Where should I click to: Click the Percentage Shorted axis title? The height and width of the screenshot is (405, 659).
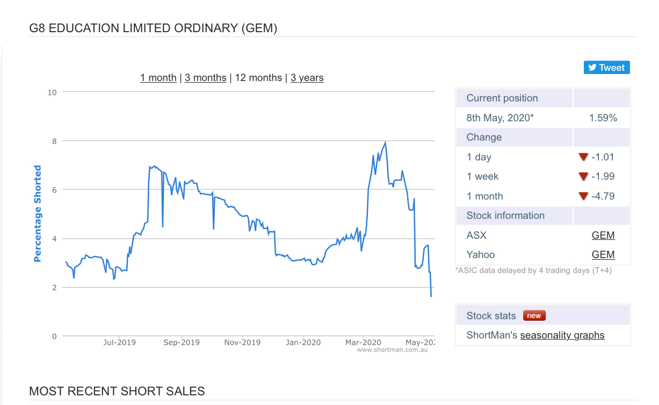[38, 213]
